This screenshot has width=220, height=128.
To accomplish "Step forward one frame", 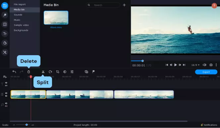I will 180,65.
